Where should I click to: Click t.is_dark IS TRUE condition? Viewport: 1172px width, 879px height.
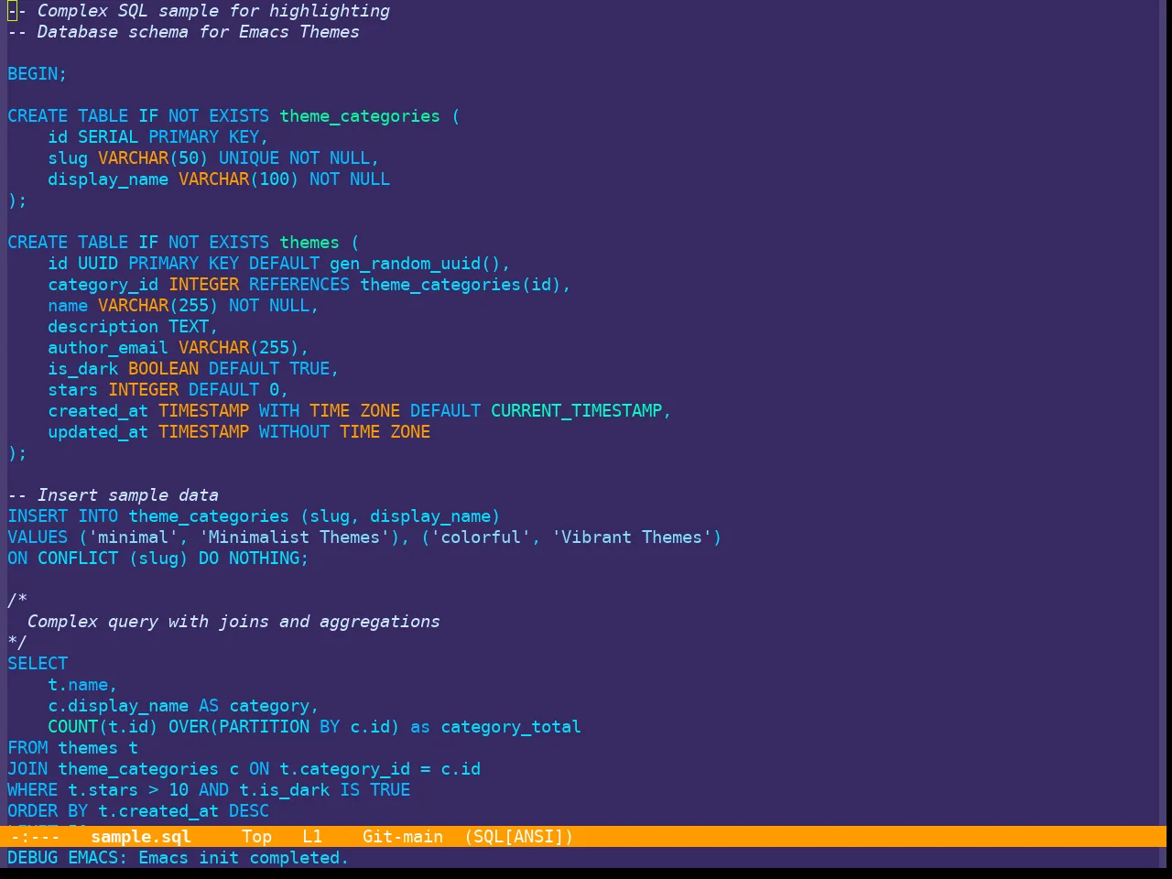(x=324, y=790)
